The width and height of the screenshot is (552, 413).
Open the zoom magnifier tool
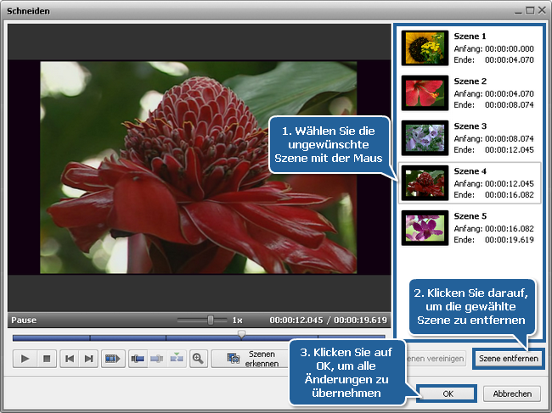coord(198,359)
